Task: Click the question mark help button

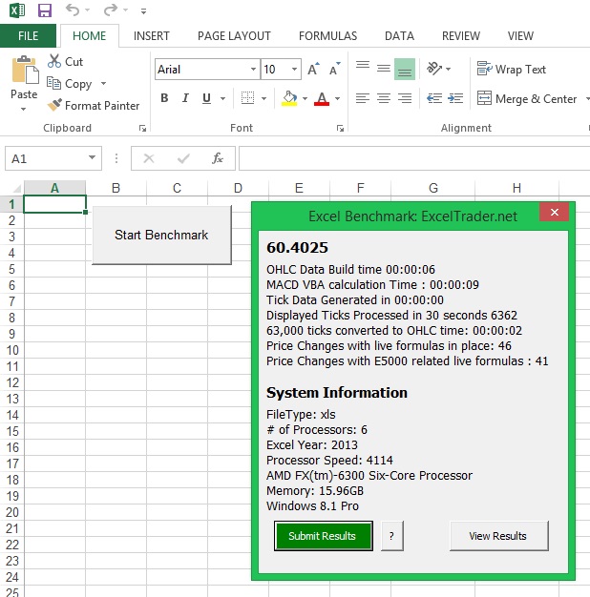Action: (391, 536)
